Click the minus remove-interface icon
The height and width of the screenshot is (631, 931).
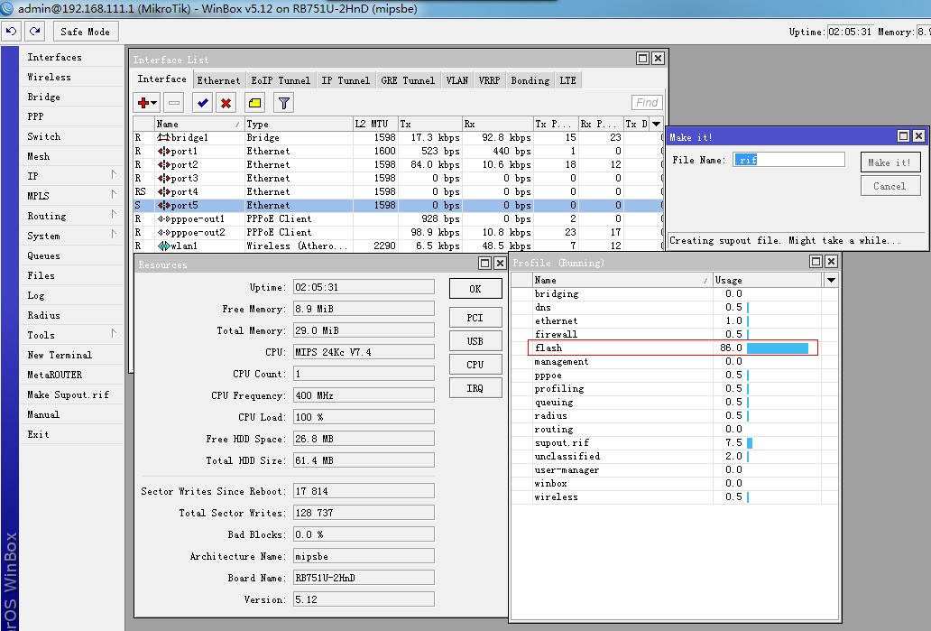pyautogui.click(x=174, y=103)
